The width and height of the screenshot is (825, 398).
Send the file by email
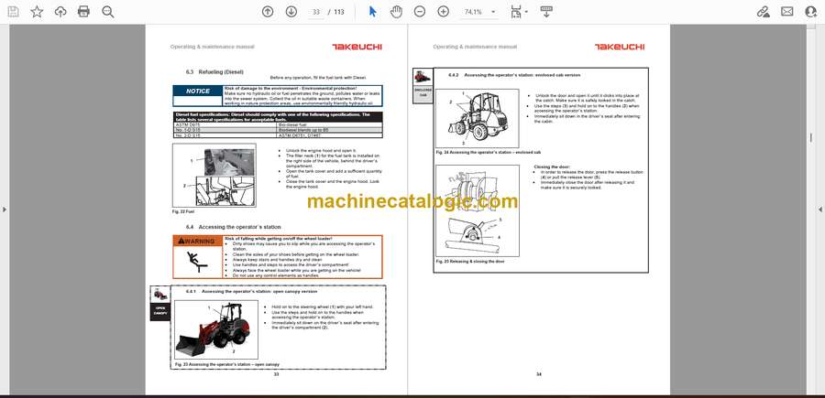click(x=787, y=12)
